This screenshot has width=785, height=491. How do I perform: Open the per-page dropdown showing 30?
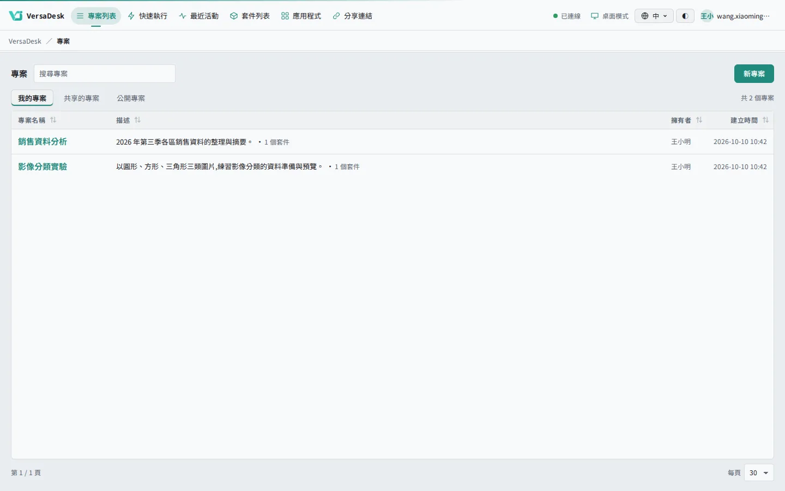click(759, 472)
